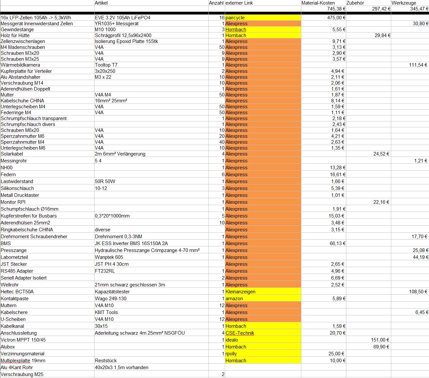Select 'Verschraubung M25' cell
Screen dimensions: 429x378
(x=47, y=374)
